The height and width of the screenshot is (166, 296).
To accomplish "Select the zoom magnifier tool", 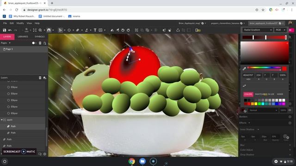I will pyautogui.click(x=40, y=30).
